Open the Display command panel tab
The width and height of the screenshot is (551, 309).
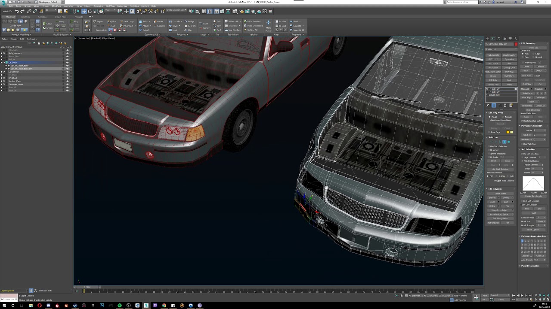[511, 39]
